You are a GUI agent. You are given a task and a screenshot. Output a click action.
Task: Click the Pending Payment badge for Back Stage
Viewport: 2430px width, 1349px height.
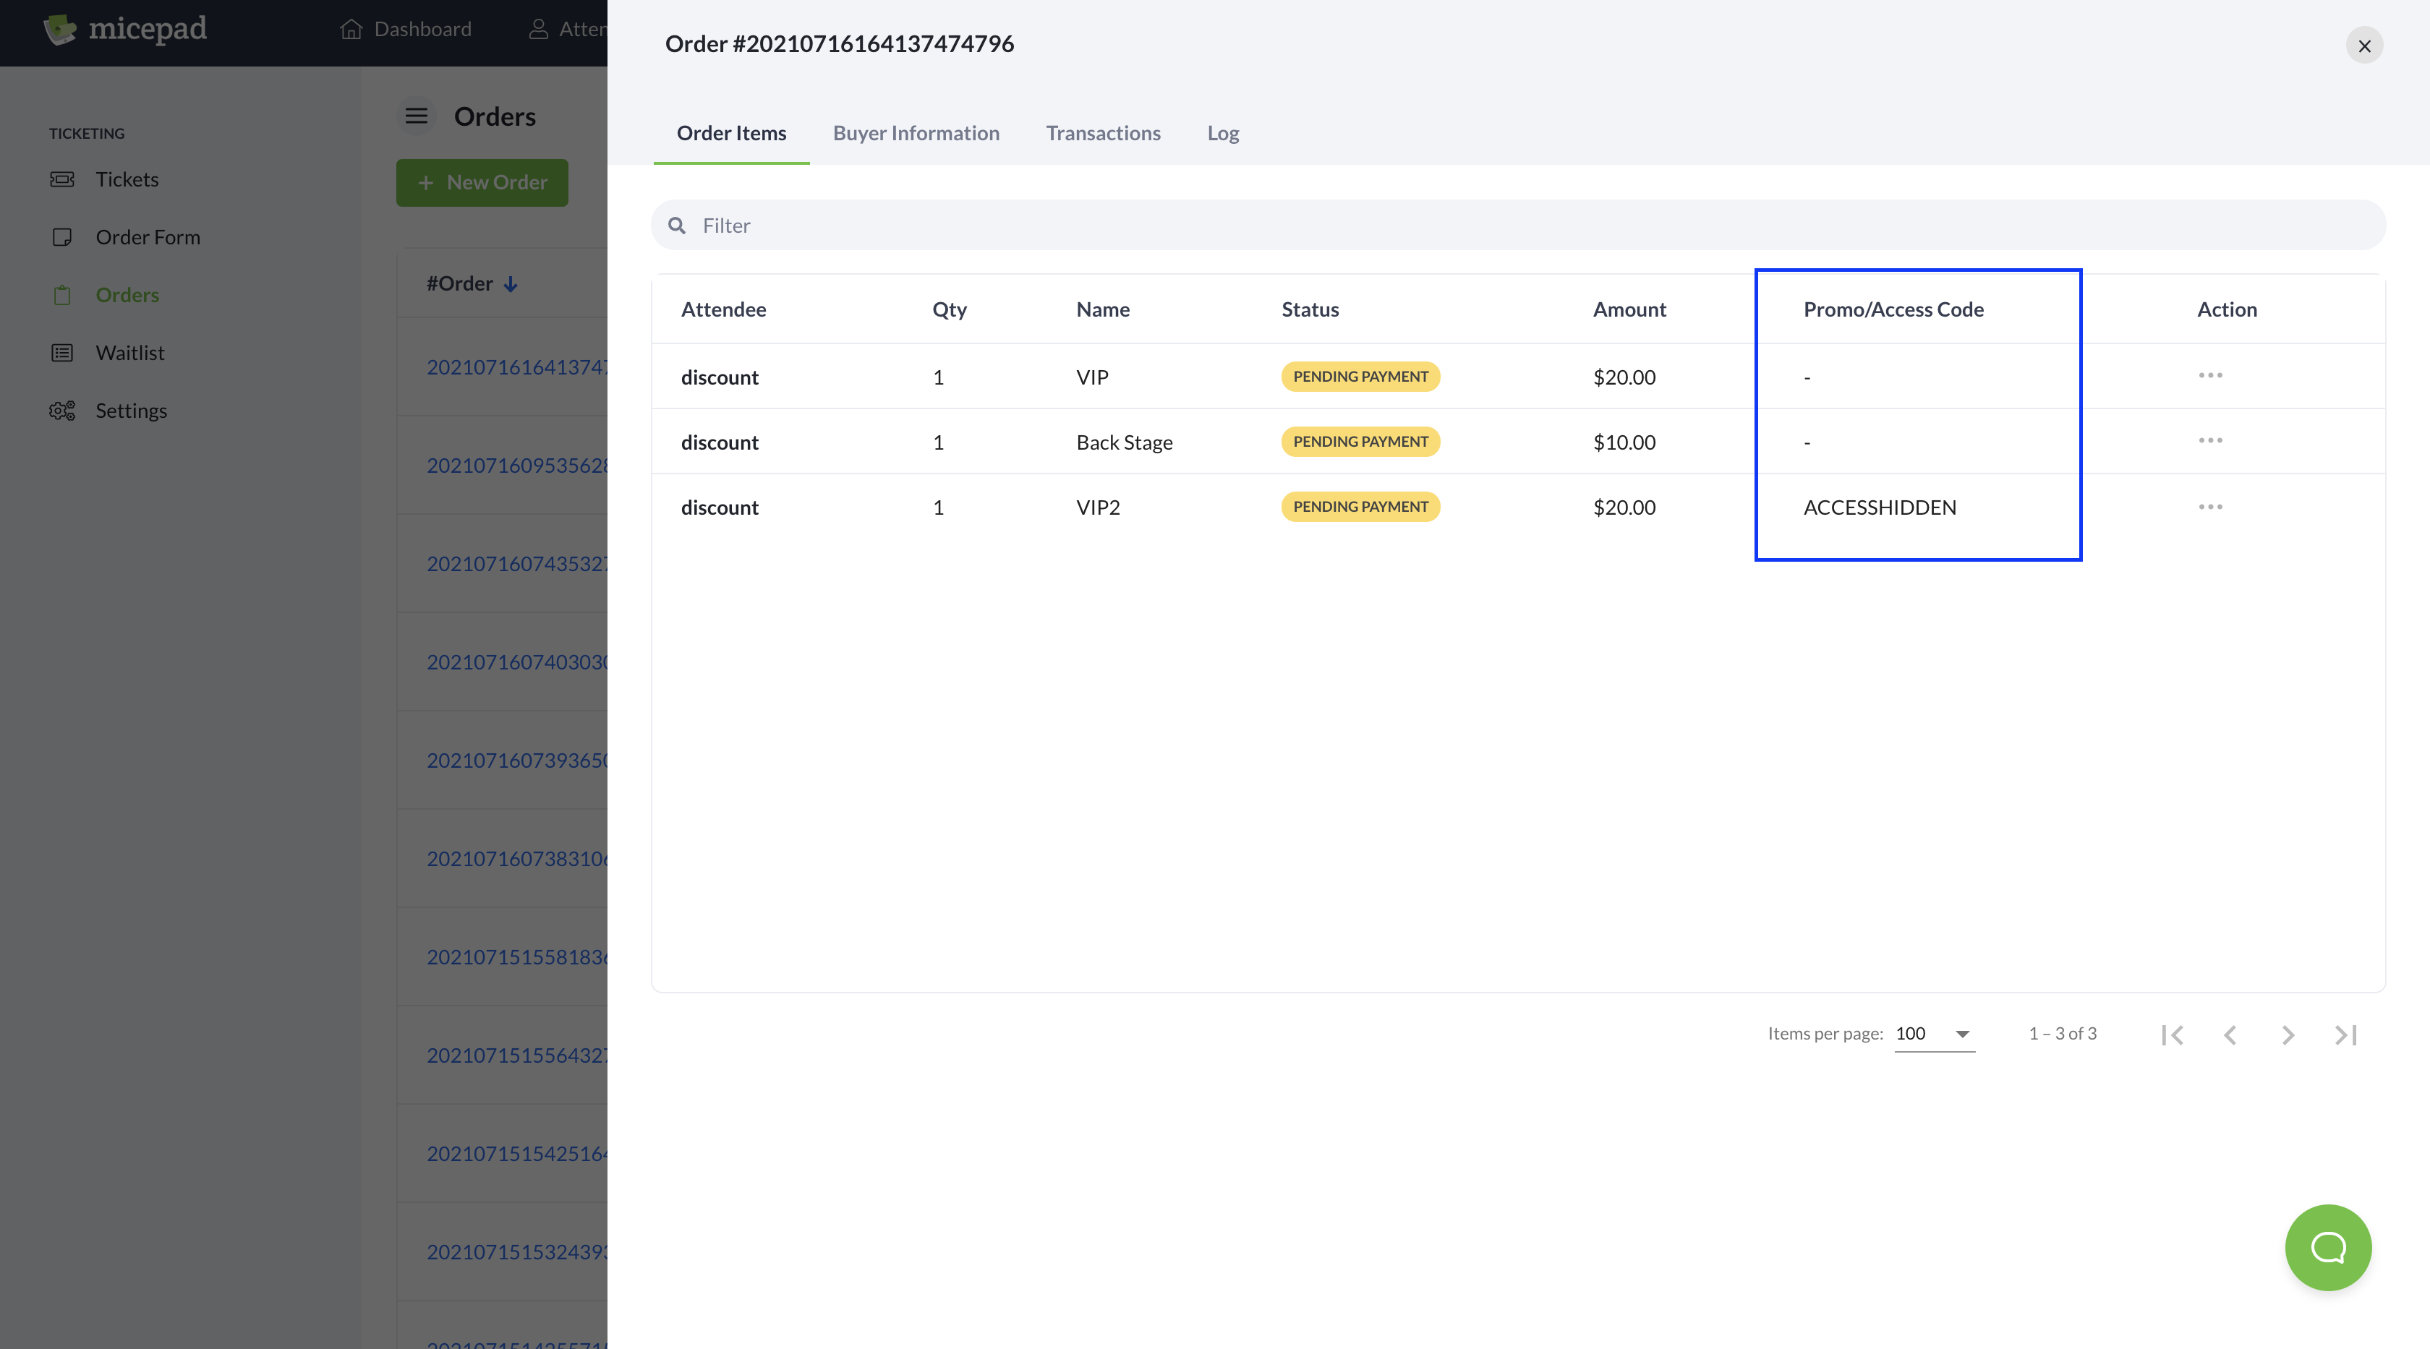point(1360,441)
